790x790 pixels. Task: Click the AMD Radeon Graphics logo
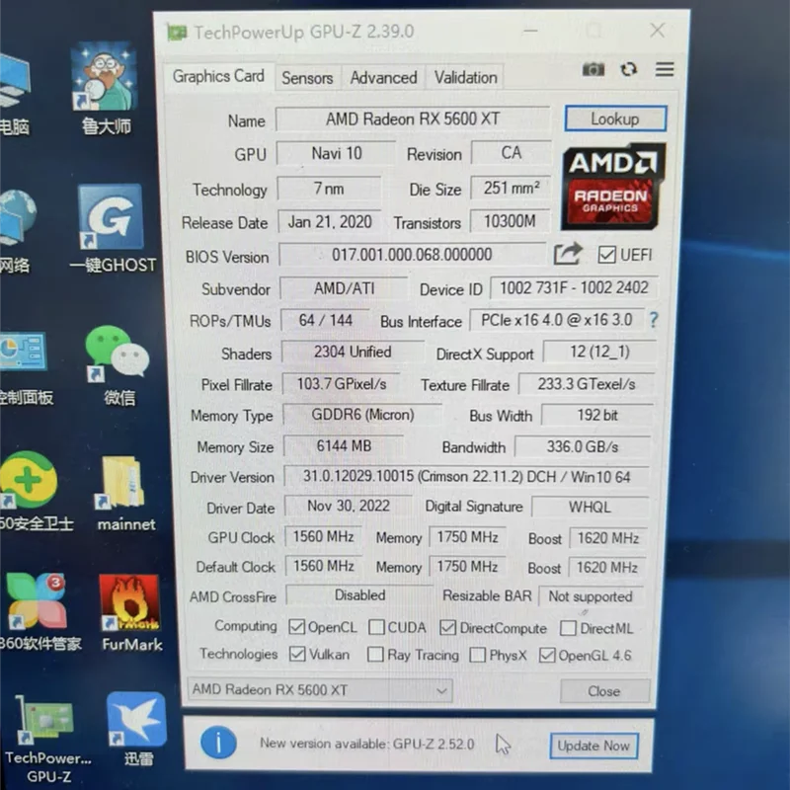click(612, 186)
